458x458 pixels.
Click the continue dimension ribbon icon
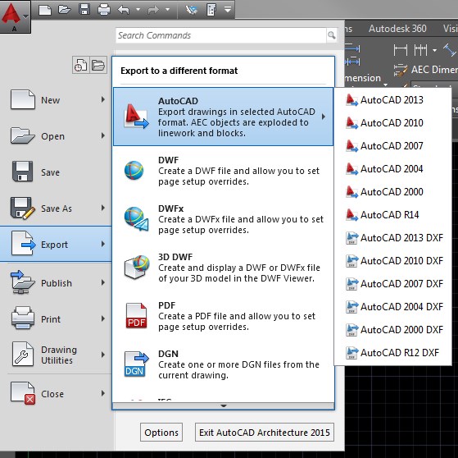point(420,50)
